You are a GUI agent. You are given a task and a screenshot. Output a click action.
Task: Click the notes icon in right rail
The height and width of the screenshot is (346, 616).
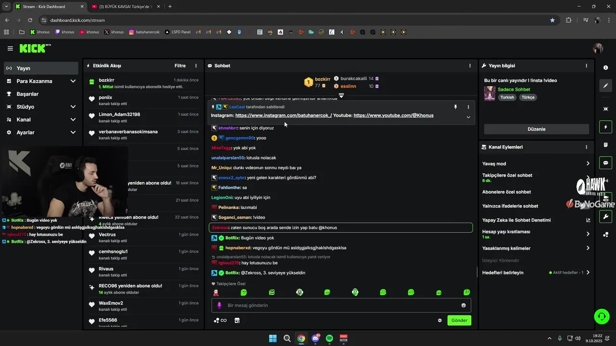point(605,145)
